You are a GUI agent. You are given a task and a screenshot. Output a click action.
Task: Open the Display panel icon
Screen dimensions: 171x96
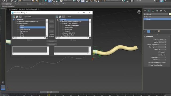pyautogui.click(x=161, y=11)
